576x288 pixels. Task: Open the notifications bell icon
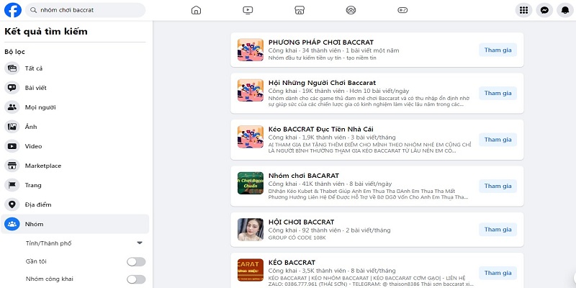[565, 10]
